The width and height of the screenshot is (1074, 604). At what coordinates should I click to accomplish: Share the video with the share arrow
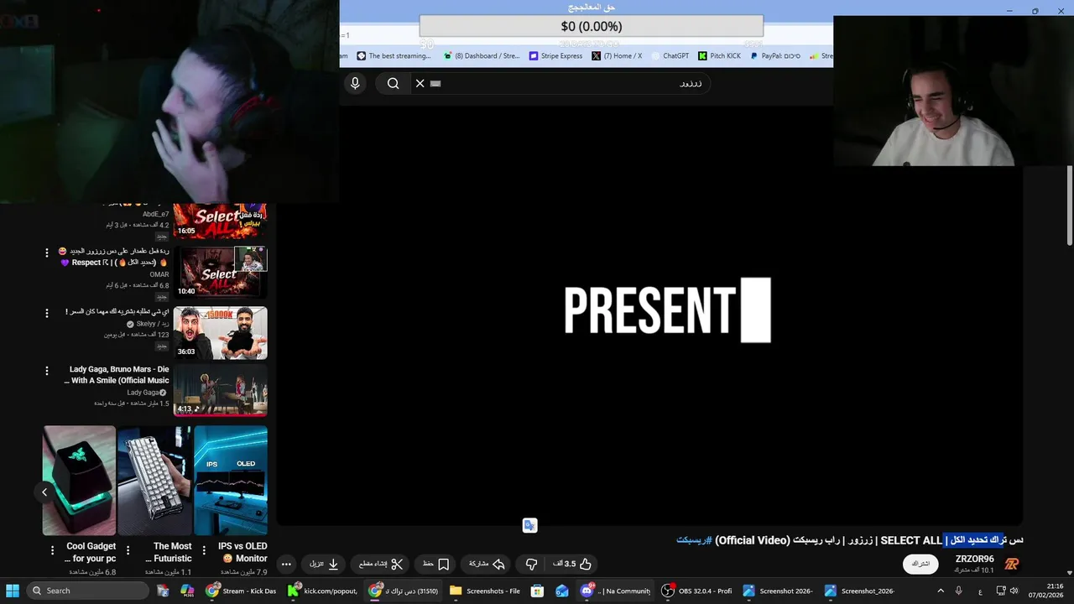[x=487, y=564]
